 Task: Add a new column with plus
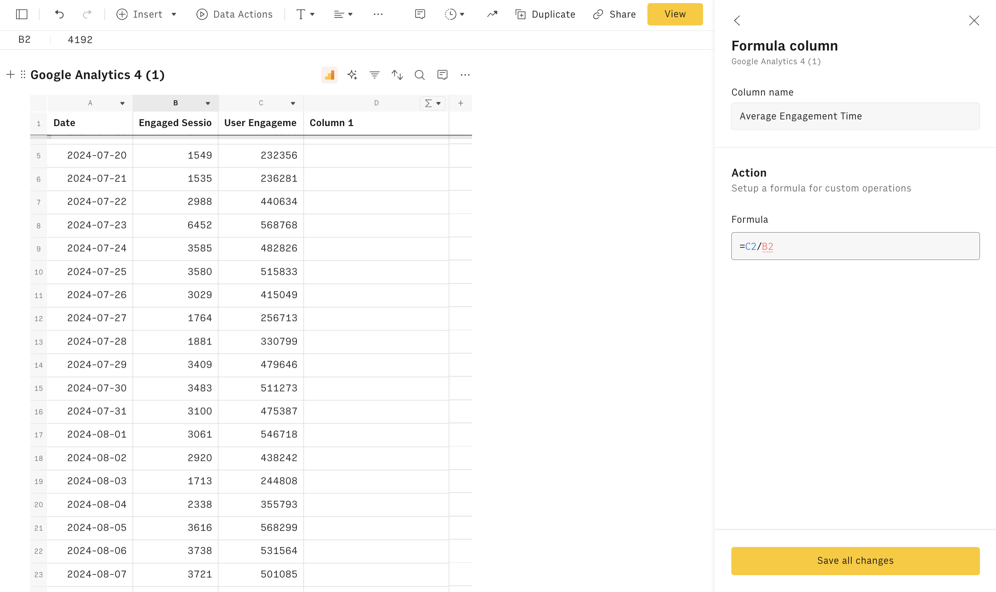pos(461,103)
